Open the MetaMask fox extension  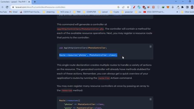click(x=168, y=7)
